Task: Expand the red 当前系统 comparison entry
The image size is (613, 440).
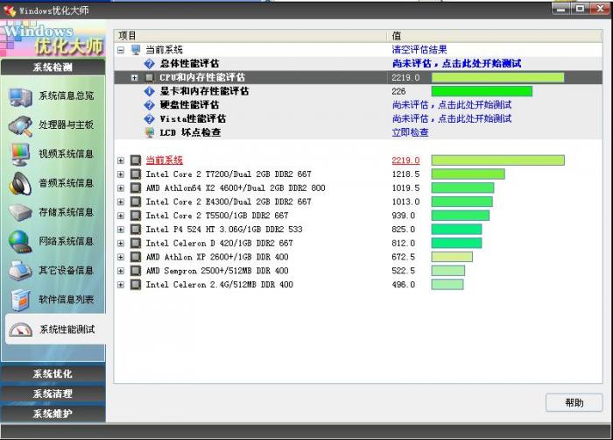Action: coord(121,160)
